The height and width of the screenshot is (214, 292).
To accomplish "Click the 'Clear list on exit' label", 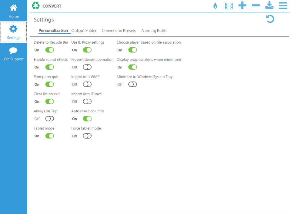I will click(x=47, y=94).
